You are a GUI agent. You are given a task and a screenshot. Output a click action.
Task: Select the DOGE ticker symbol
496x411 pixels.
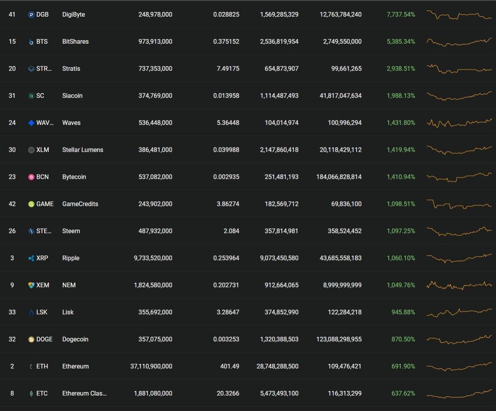pos(45,339)
